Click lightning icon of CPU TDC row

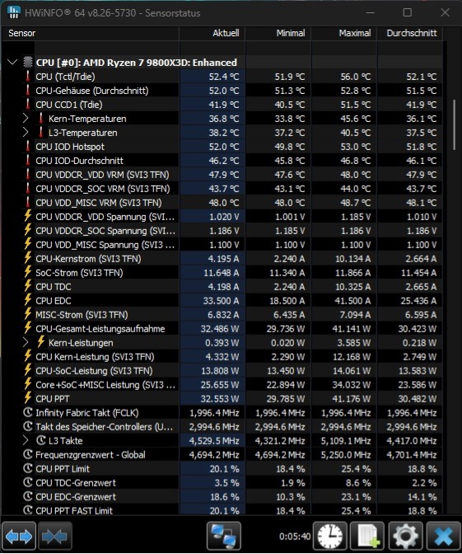point(27,286)
